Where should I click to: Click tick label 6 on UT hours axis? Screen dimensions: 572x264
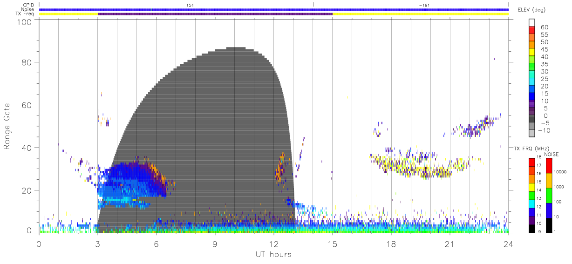157,244
